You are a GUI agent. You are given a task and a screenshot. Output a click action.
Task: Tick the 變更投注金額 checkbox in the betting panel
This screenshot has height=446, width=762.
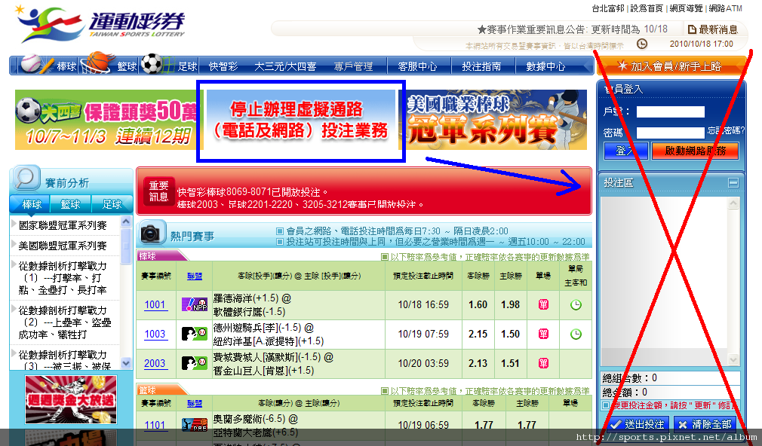click(x=606, y=405)
